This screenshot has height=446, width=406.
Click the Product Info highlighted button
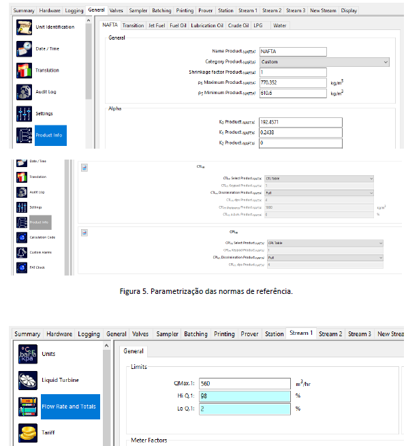(x=50, y=136)
